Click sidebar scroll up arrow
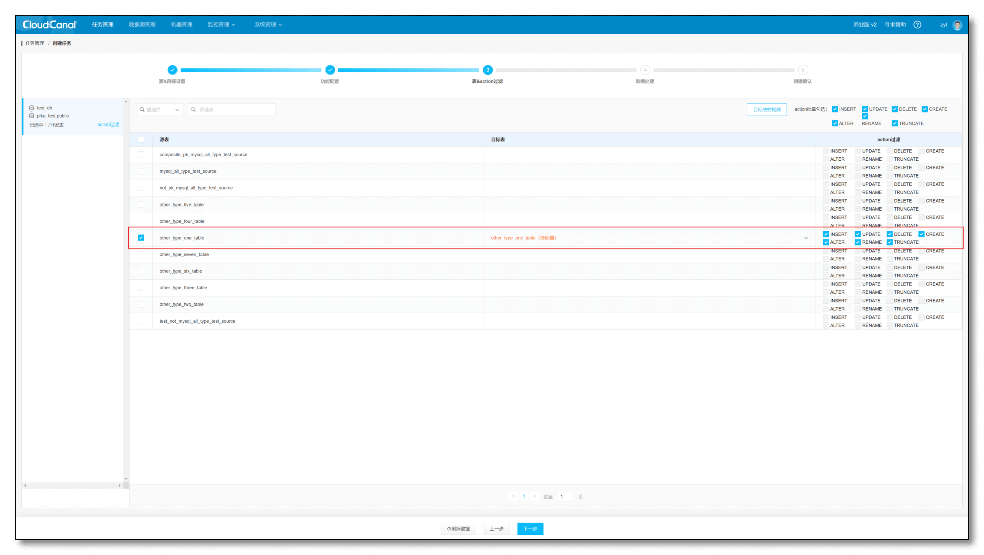 pyautogui.click(x=126, y=102)
